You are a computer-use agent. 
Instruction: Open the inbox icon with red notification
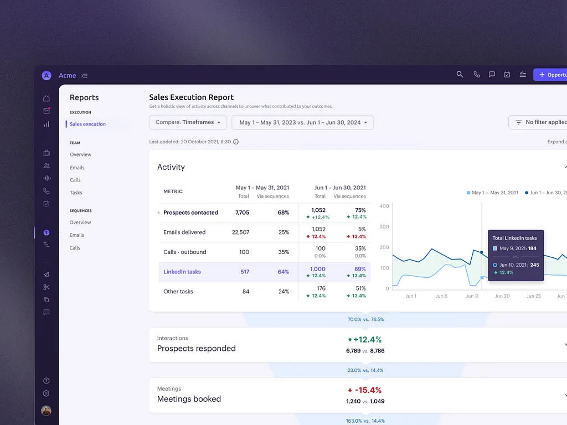pos(47,111)
